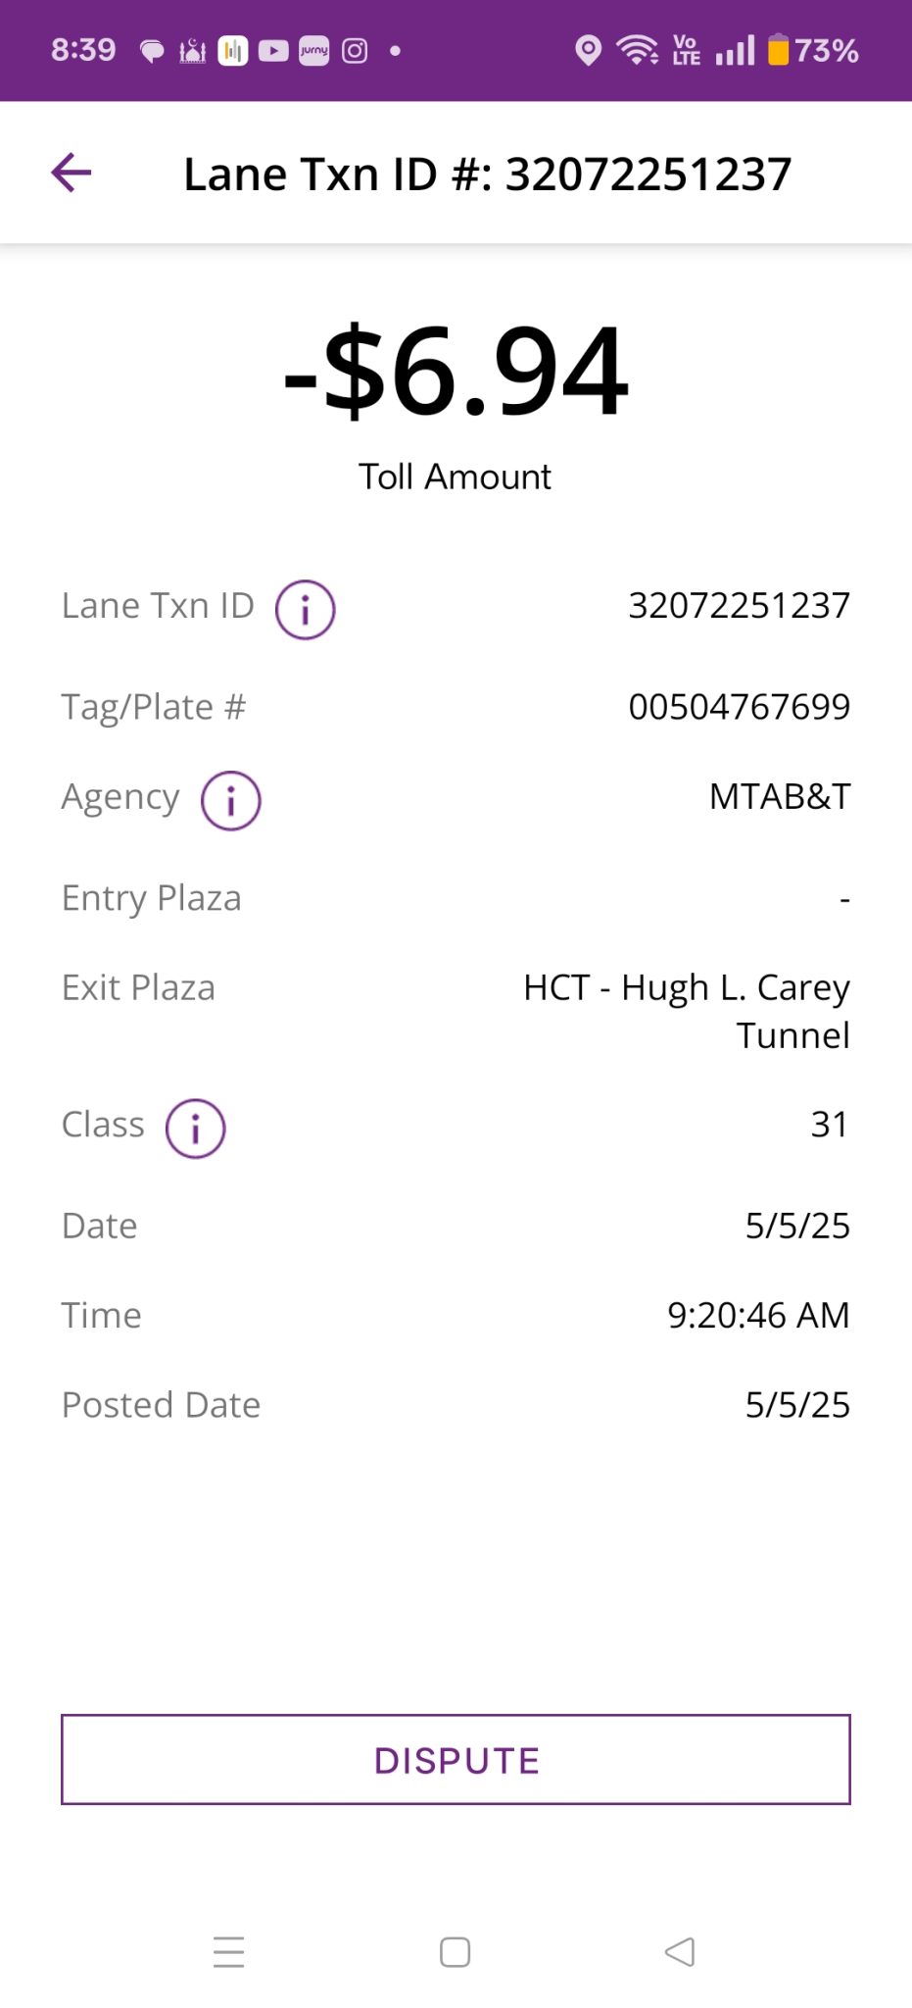Screen dimensions: 912x2008
Task: Tap the Instagram notification icon
Action: (355, 50)
